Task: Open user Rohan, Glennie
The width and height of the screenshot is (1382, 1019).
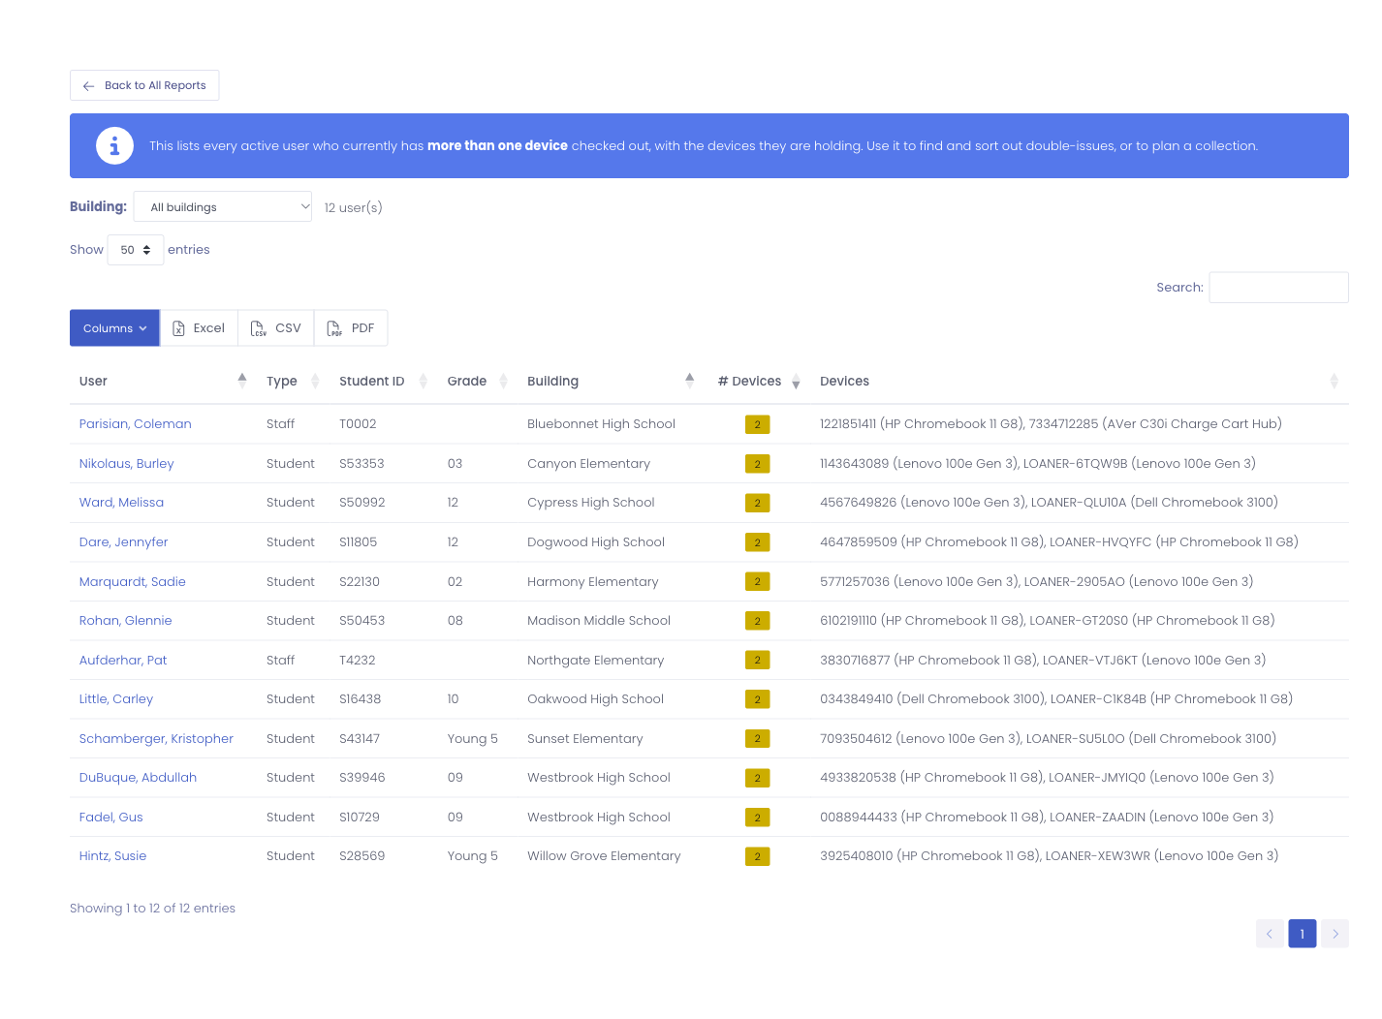Action: coord(126,621)
